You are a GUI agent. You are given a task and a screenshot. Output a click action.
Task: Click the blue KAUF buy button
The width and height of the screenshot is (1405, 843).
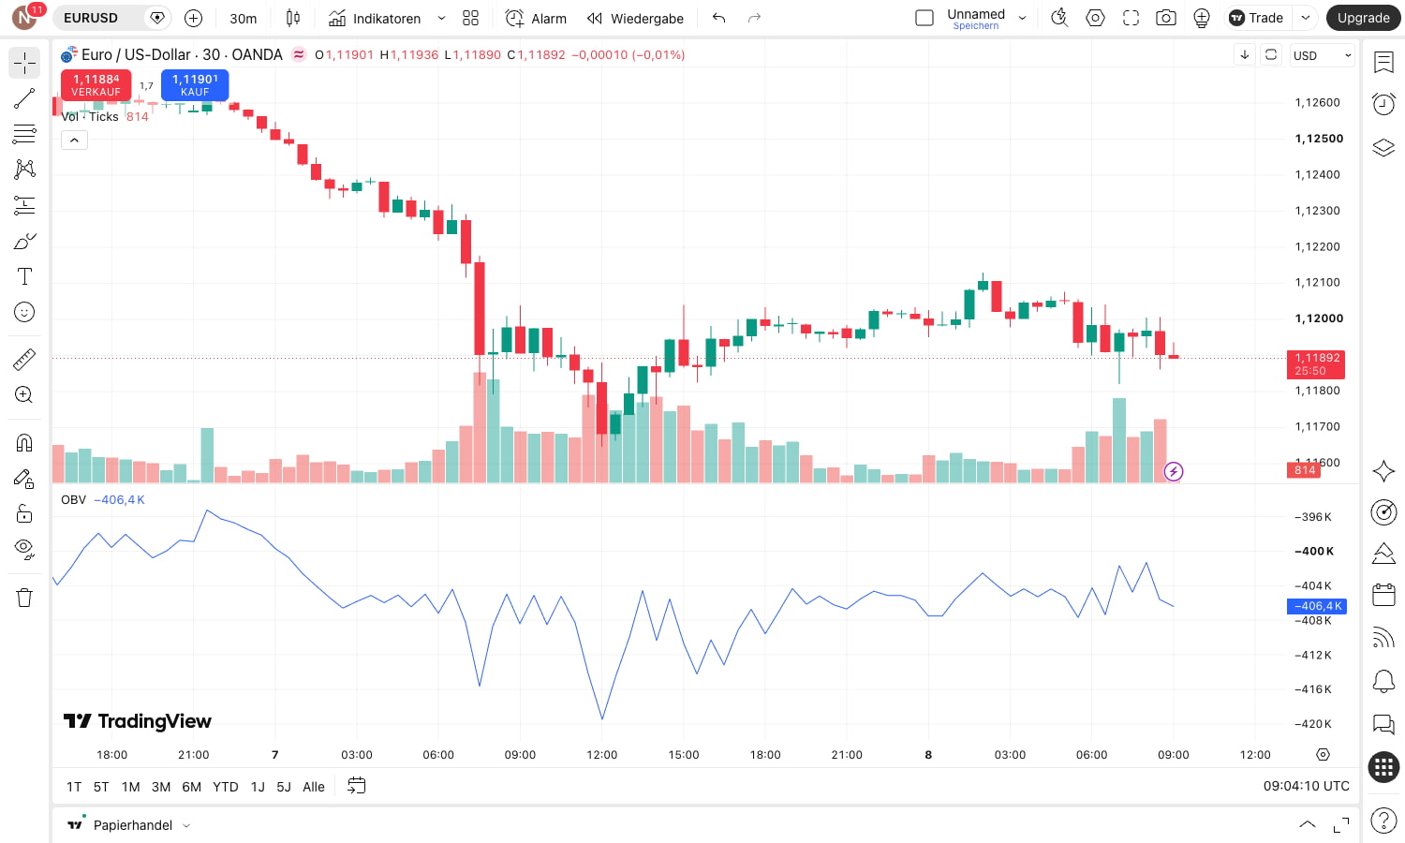(195, 84)
